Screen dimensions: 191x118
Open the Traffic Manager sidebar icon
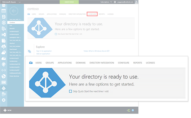4,76
